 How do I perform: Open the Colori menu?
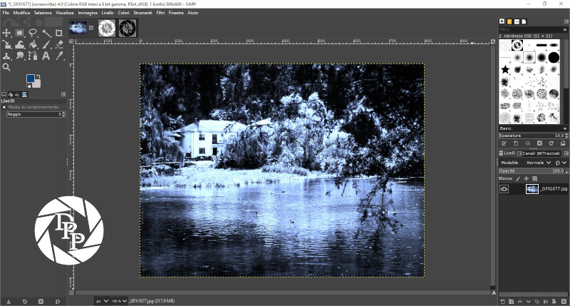[x=123, y=13]
